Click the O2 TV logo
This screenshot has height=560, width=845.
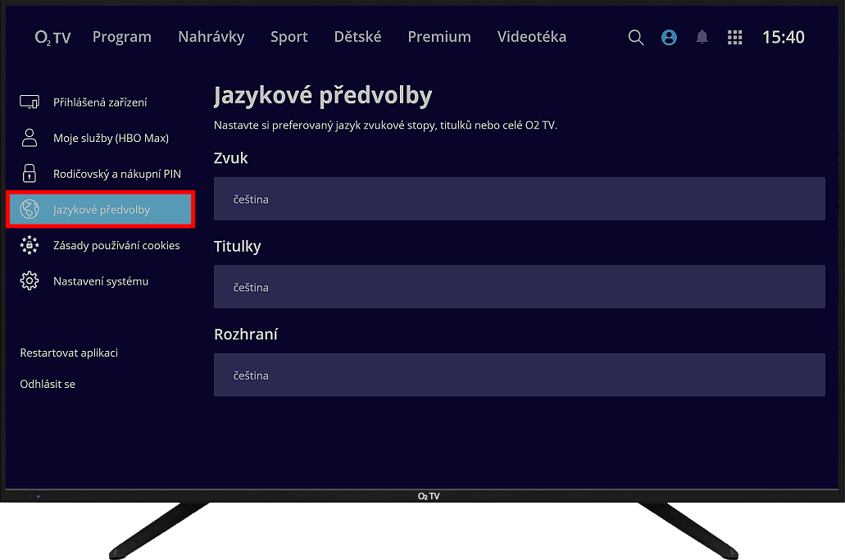coord(52,38)
